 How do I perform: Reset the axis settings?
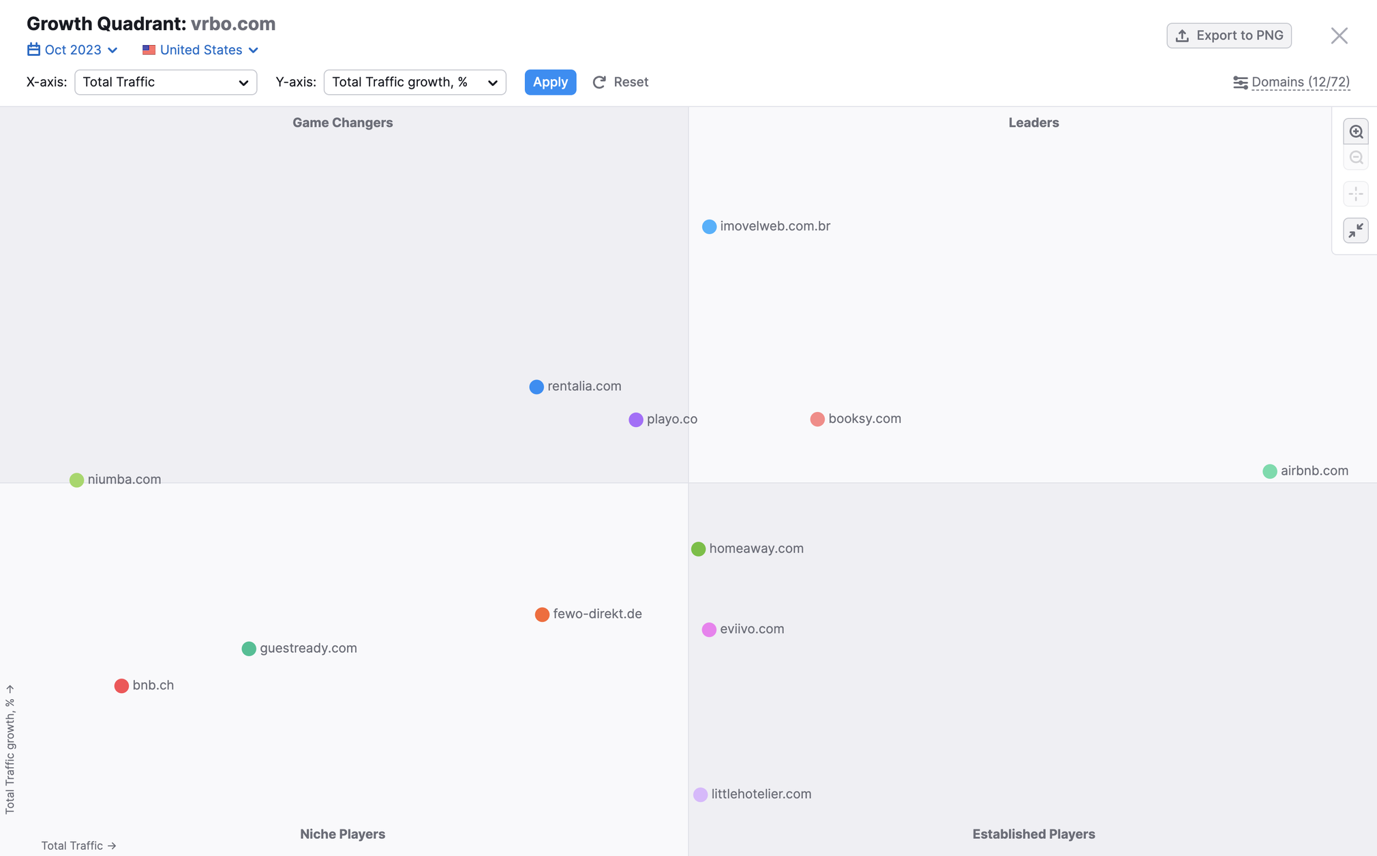tap(620, 82)
